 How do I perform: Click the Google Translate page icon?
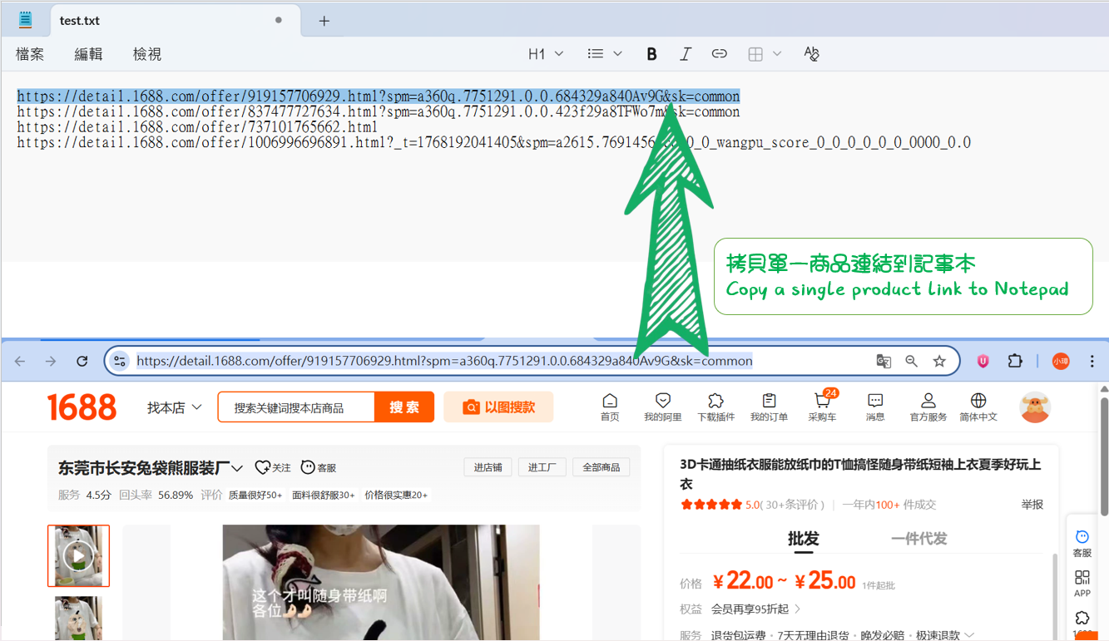point(884,361)
